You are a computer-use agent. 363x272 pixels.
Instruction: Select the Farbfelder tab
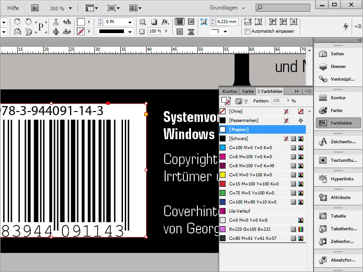click(x=270, y=92)
